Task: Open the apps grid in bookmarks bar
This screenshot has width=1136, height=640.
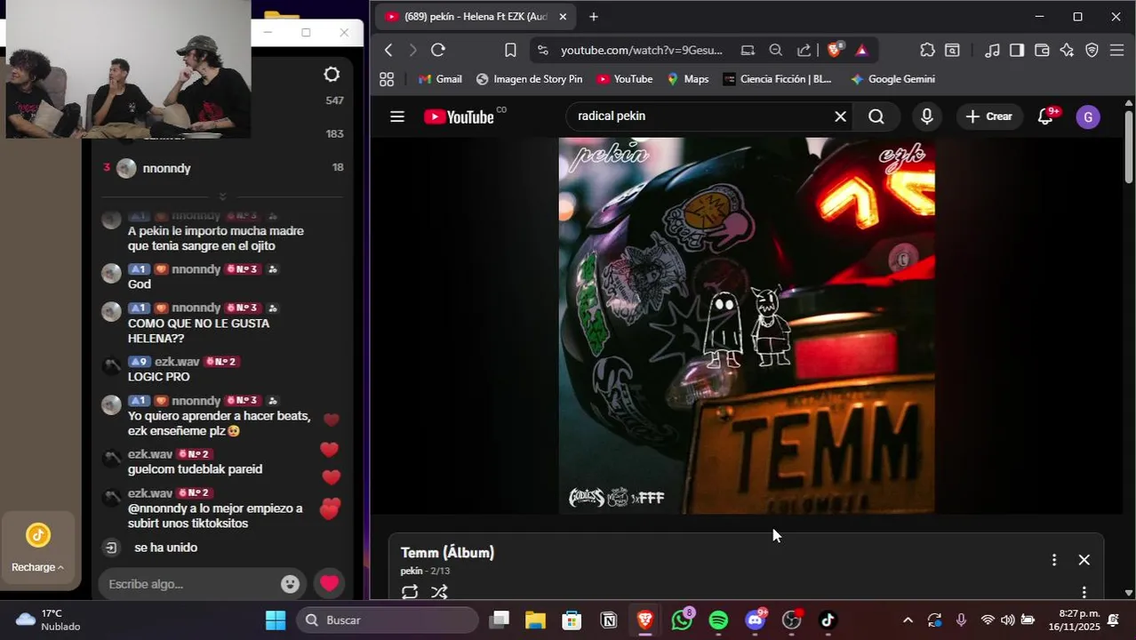Action: click(x=387, y=79)
